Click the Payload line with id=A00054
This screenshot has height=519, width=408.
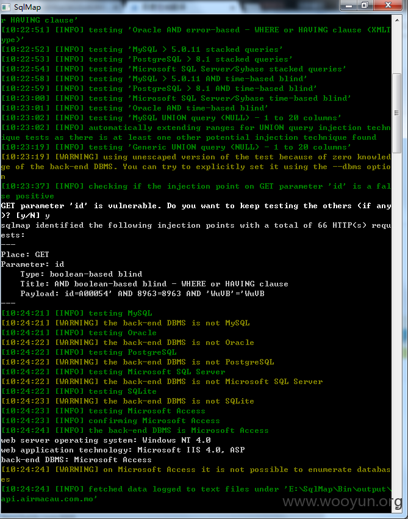142,294
